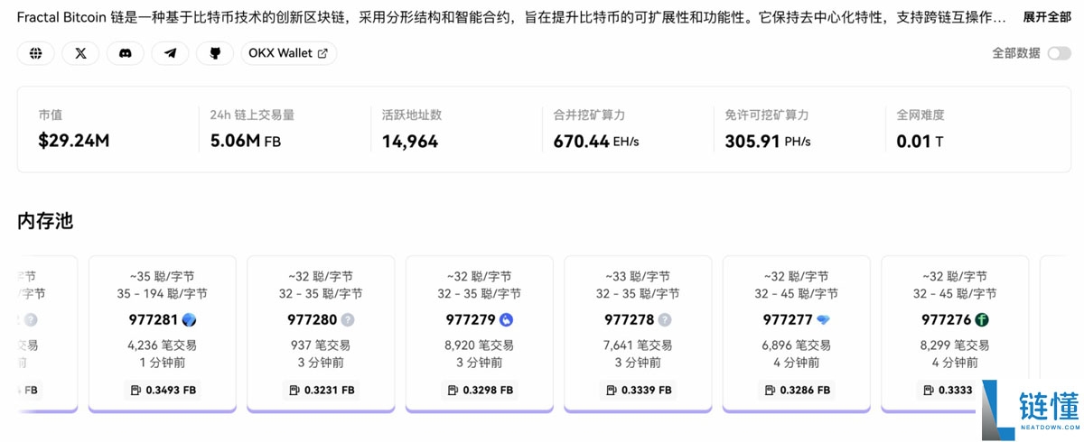
Task: Click green miner icon beside block 977276
Action: click(982, 319)
